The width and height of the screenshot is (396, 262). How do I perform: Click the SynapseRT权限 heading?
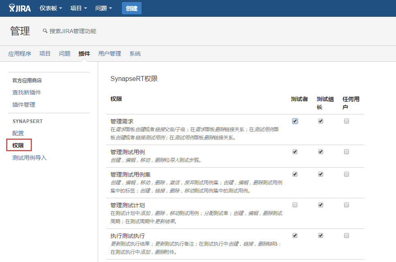point(134,79)
